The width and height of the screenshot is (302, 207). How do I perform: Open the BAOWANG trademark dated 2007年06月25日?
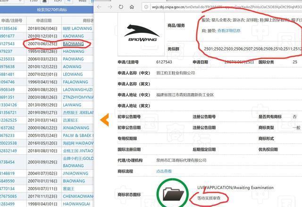[x=73, y=44]
